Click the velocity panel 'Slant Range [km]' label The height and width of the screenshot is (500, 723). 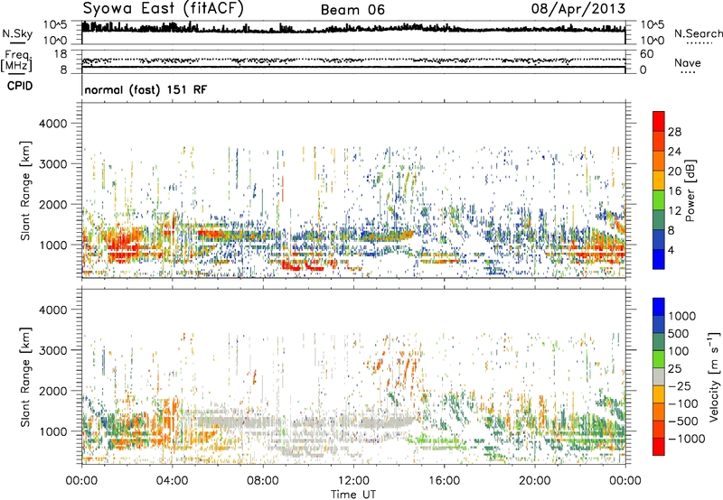point(25,377)
